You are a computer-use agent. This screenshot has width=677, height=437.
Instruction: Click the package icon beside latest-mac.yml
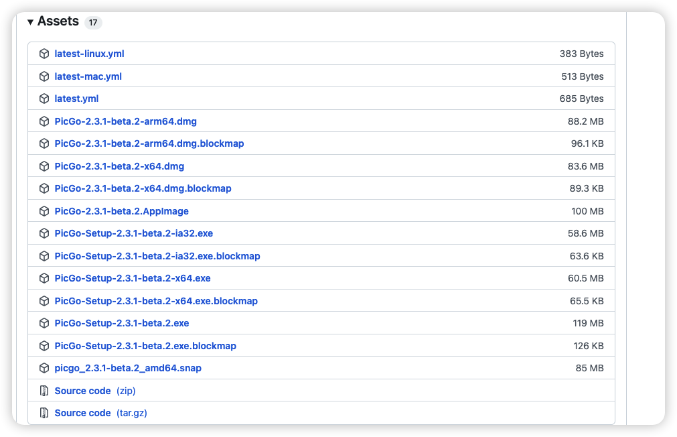point(44,76)
